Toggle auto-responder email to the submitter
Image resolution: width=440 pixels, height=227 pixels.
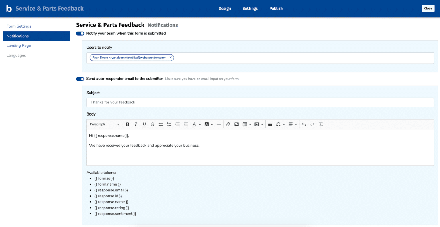(80, 79)
